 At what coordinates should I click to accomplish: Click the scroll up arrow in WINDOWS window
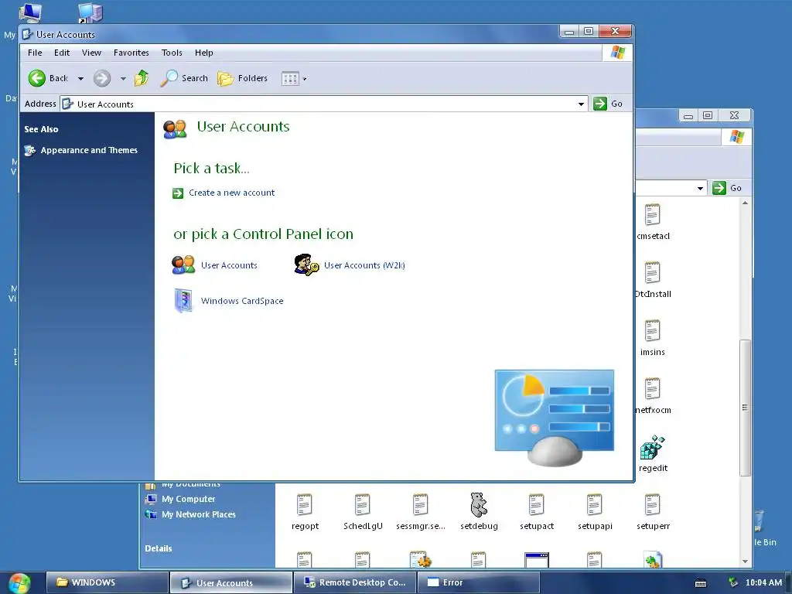tap(745, 203)
